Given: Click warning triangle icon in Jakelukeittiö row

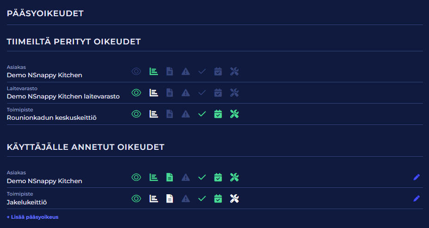Looking at the screenshot, I should pyautogui.click(x=186, y=198).
